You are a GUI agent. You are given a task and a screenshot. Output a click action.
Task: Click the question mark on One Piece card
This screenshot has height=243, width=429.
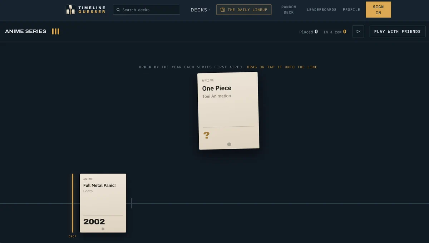[206, 135]
